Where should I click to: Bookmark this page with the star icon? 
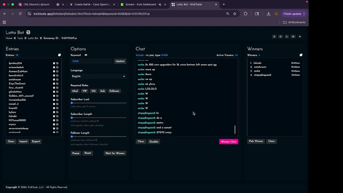pyautogui.click(x=235, y=14)
